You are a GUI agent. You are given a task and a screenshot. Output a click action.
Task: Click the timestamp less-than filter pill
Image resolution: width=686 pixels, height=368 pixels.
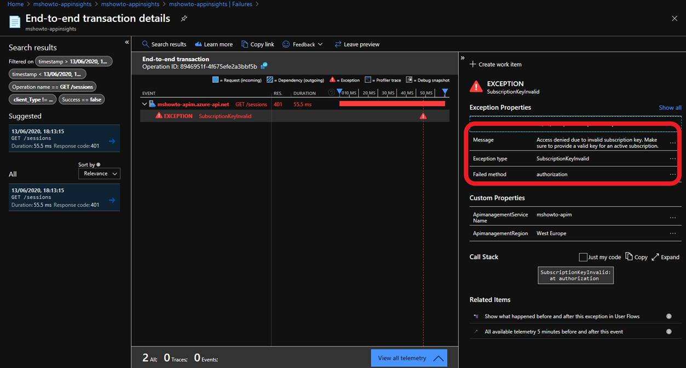pos(48,74)
